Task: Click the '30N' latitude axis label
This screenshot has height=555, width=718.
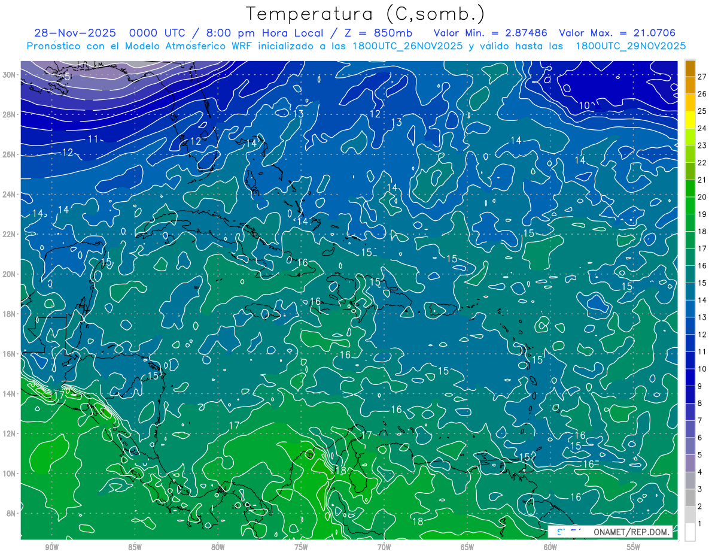Action: point(10,75)
